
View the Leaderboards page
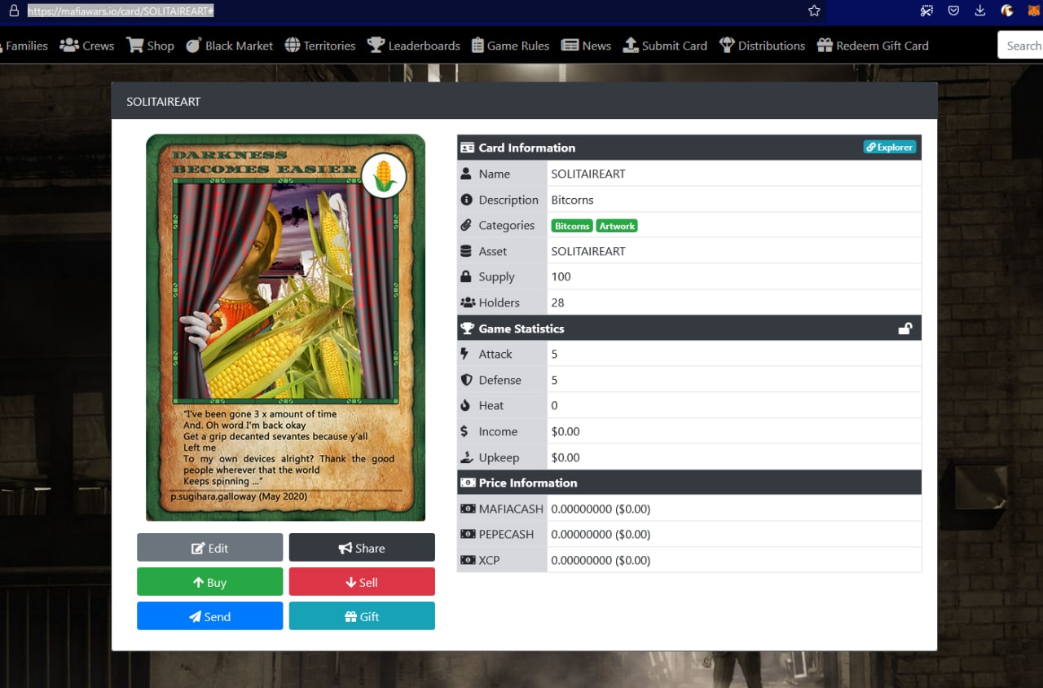(414, 46)
